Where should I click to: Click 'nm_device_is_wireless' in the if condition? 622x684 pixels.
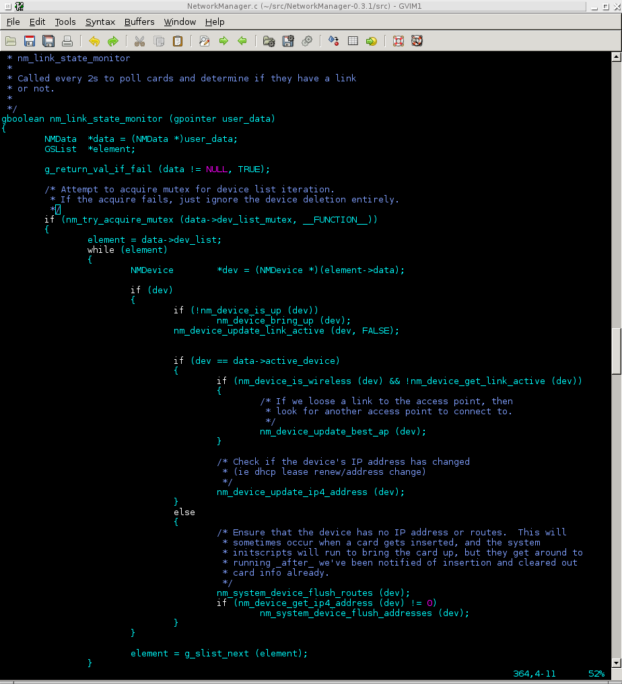coord(295,381)
